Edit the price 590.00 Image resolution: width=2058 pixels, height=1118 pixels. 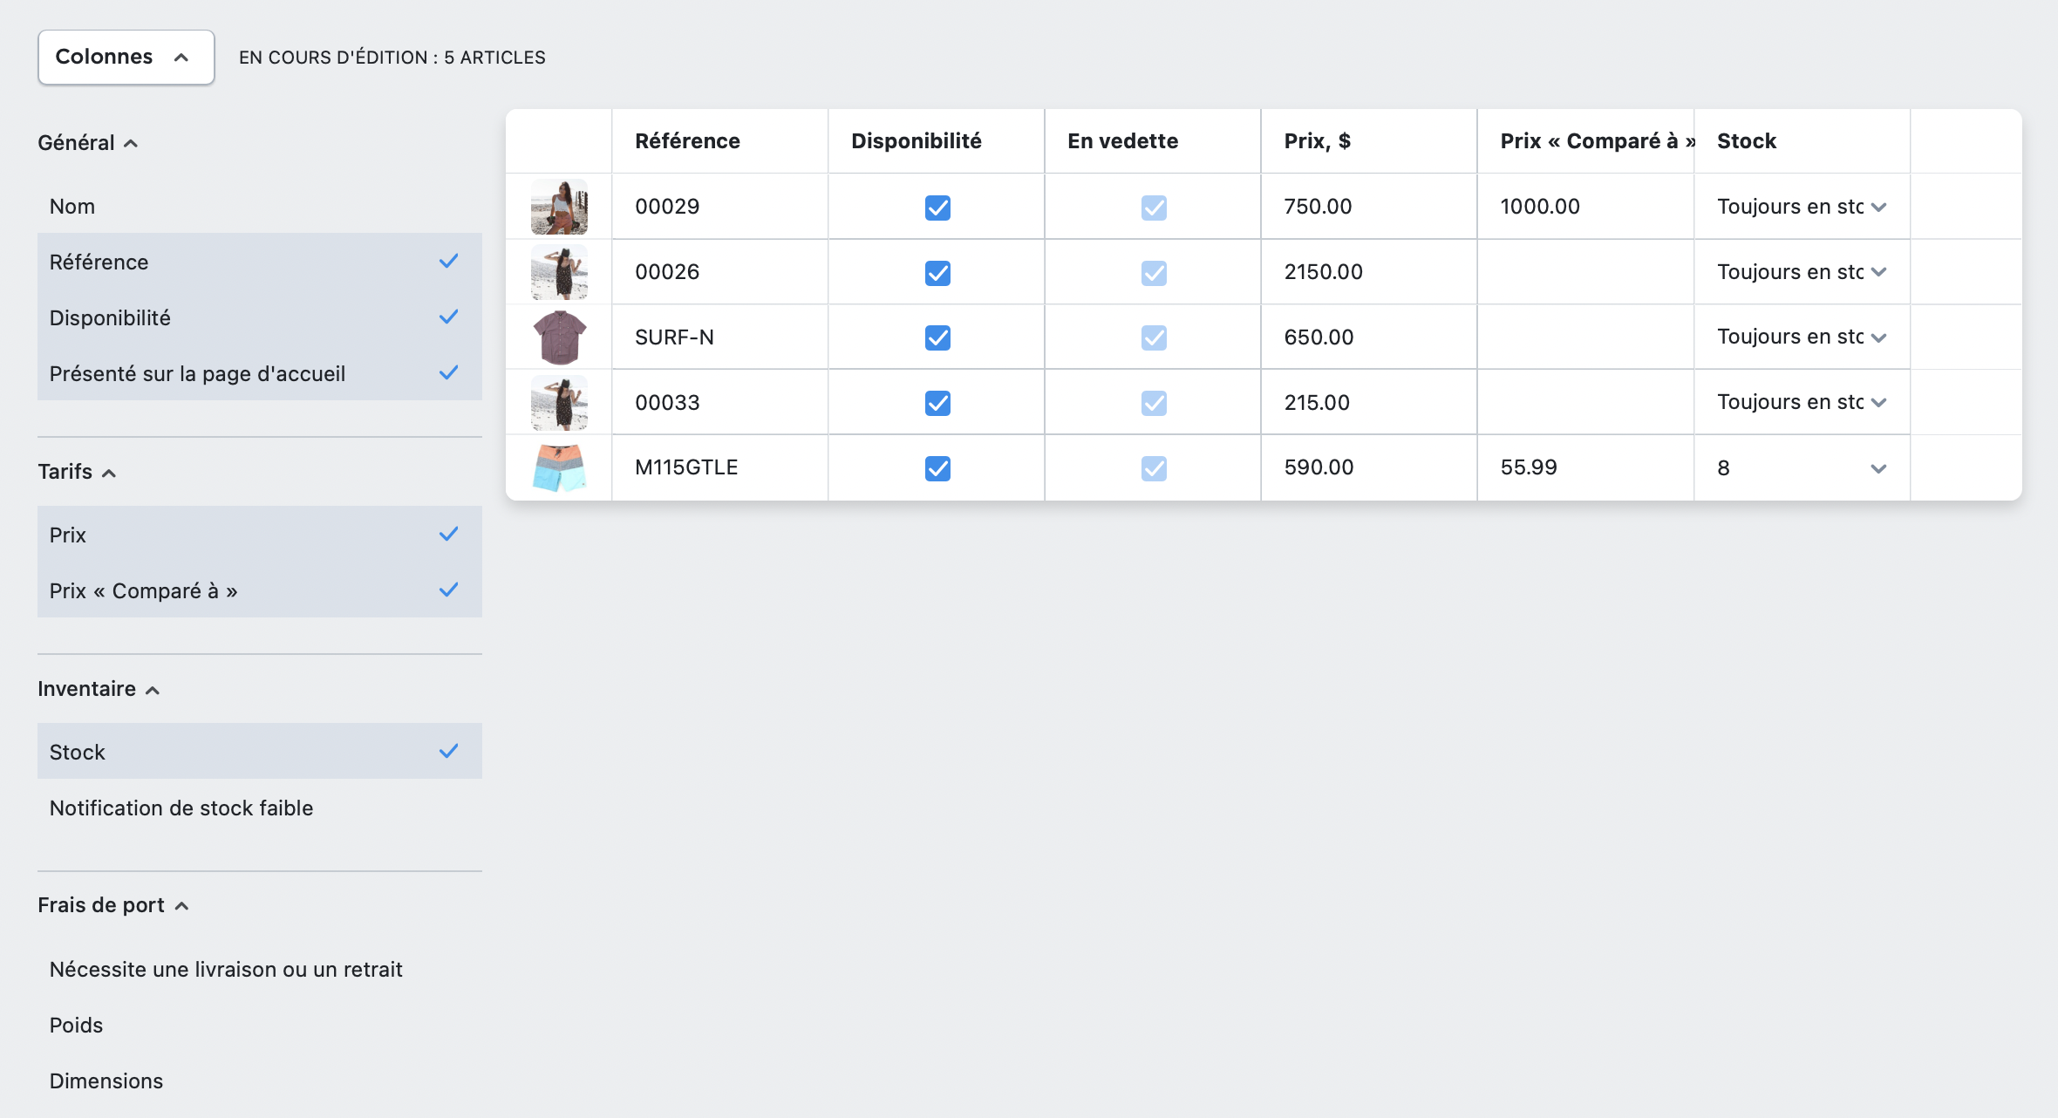[x=1368, y=467]
